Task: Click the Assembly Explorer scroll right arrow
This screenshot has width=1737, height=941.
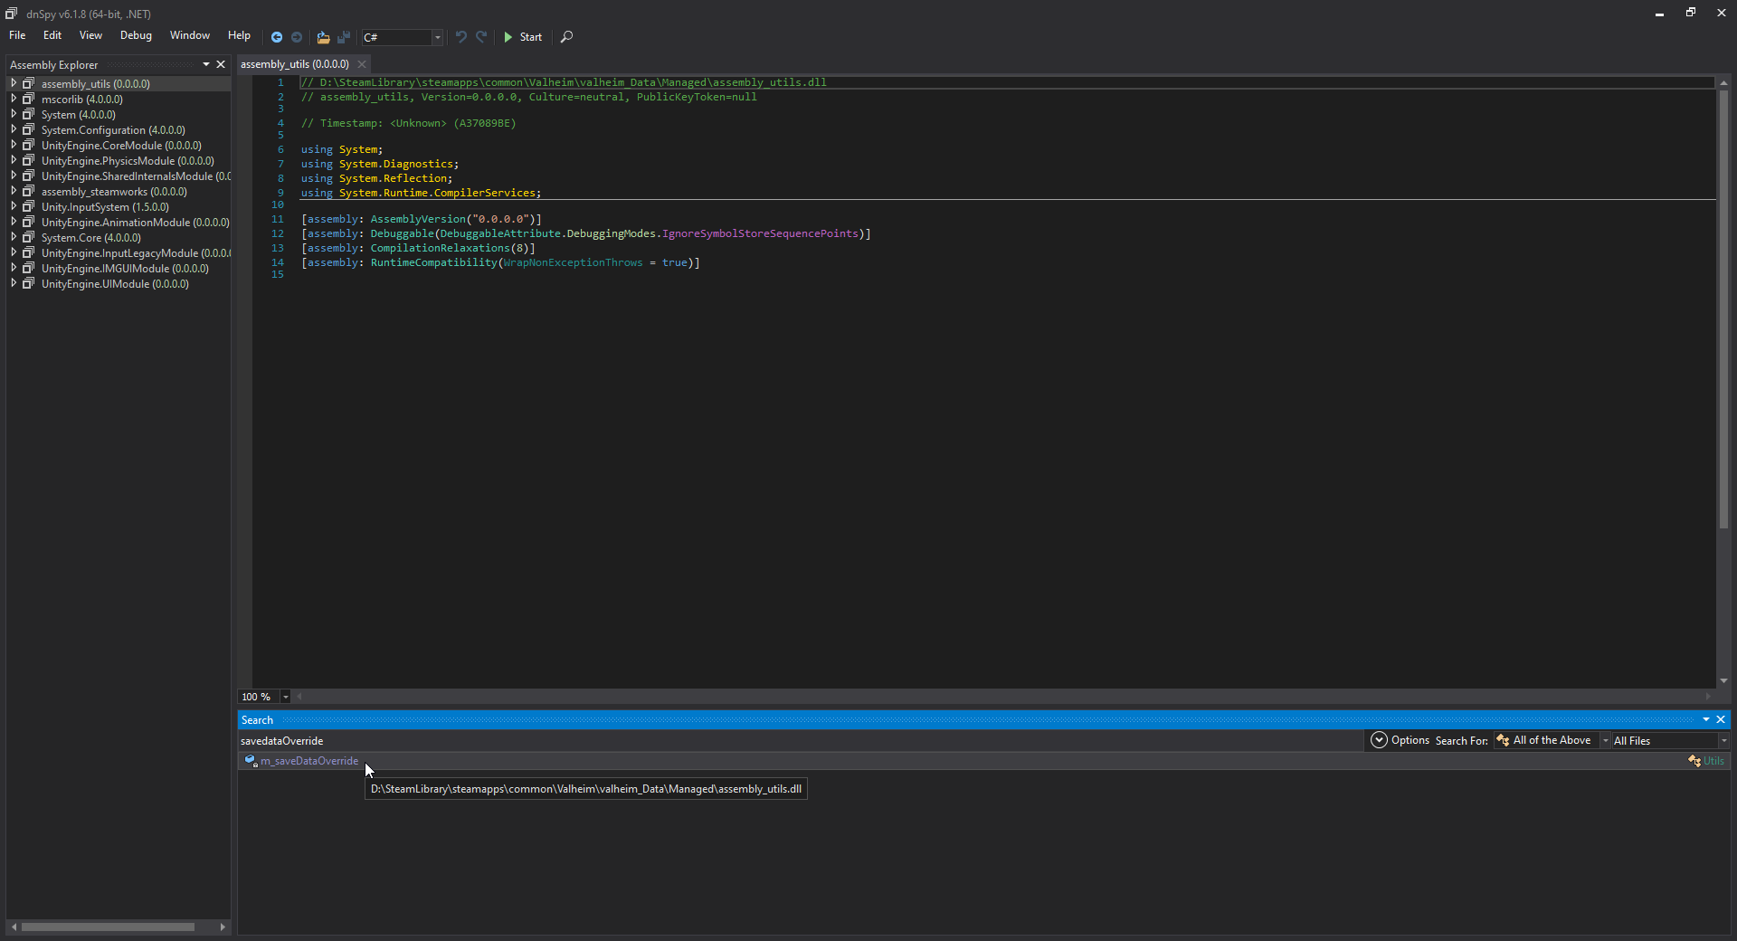Action: (223, 927)
